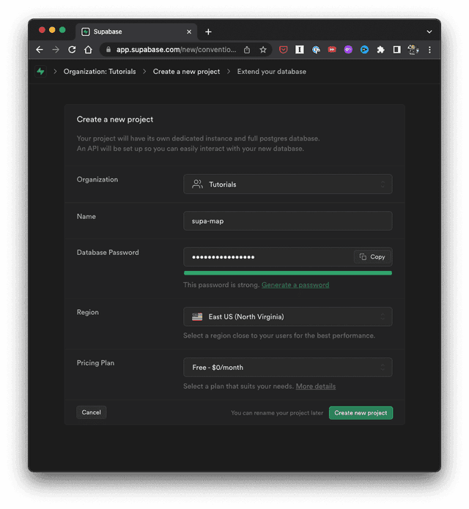The image size is (469, 509).
Task: Click the share page icon in address bar
Action: [247, 50]
